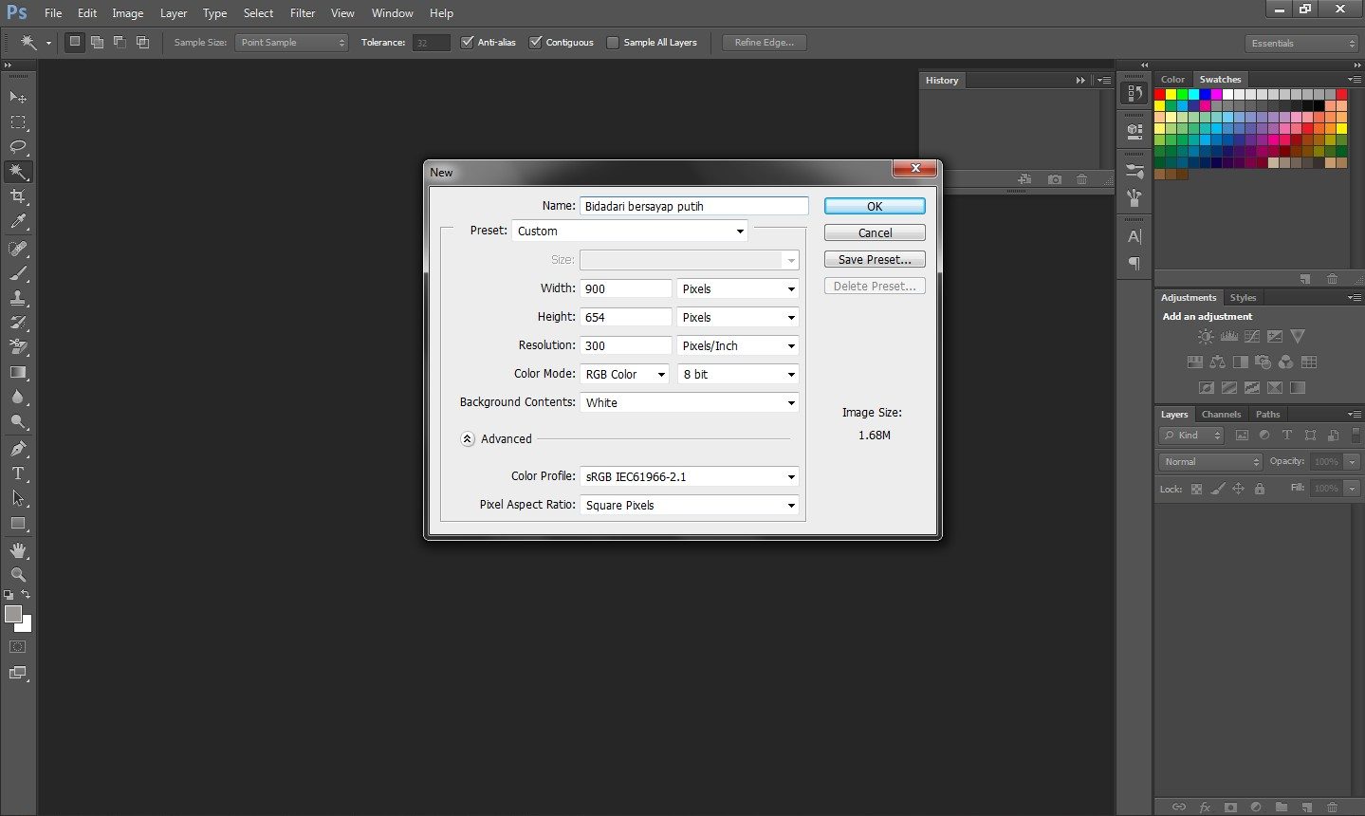Disable the Anti-alias checkbox

coord(467,43)
